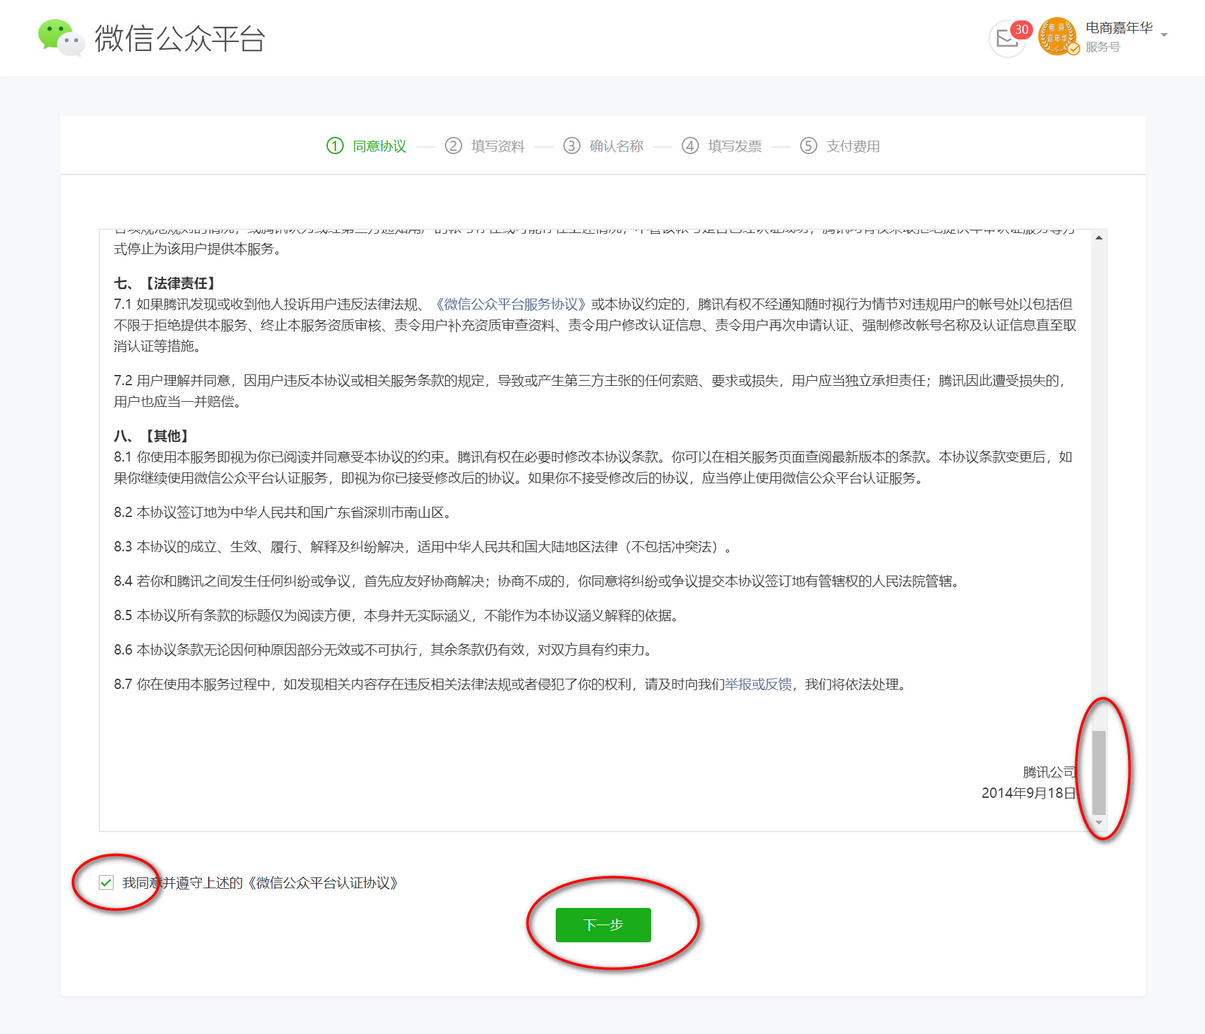Open the message inbox icon with 30 badge

[1008, 39]
